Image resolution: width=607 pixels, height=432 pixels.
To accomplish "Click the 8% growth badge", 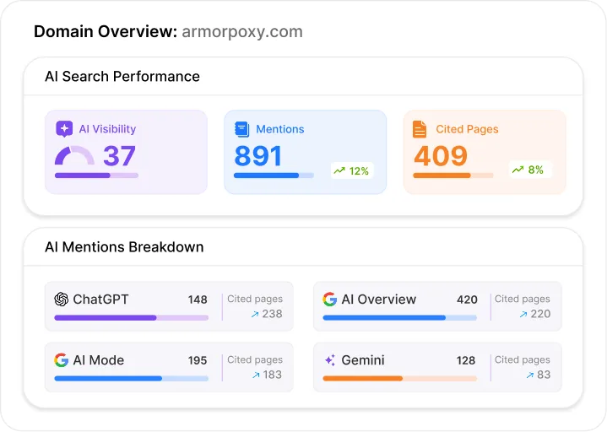I will click(529, 170).
